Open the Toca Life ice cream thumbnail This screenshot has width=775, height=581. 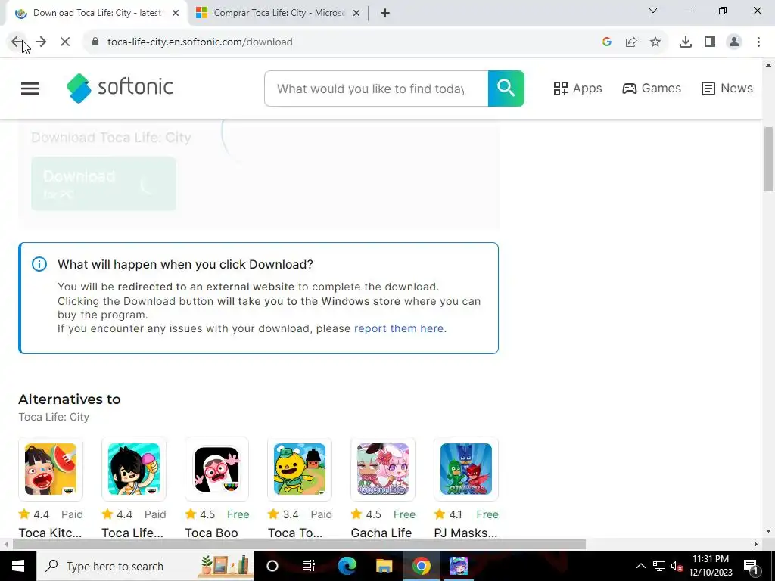[133, 469]
